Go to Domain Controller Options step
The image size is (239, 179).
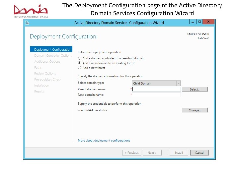(x=53, y=55)
